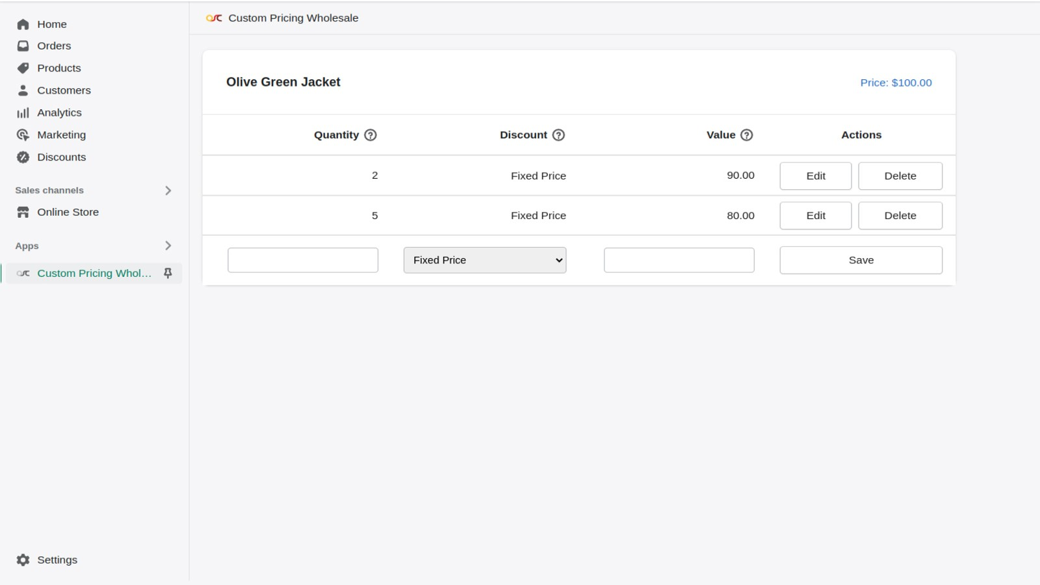
Task: Show help tooltip for Quantity column
Action: coord(370,135)
